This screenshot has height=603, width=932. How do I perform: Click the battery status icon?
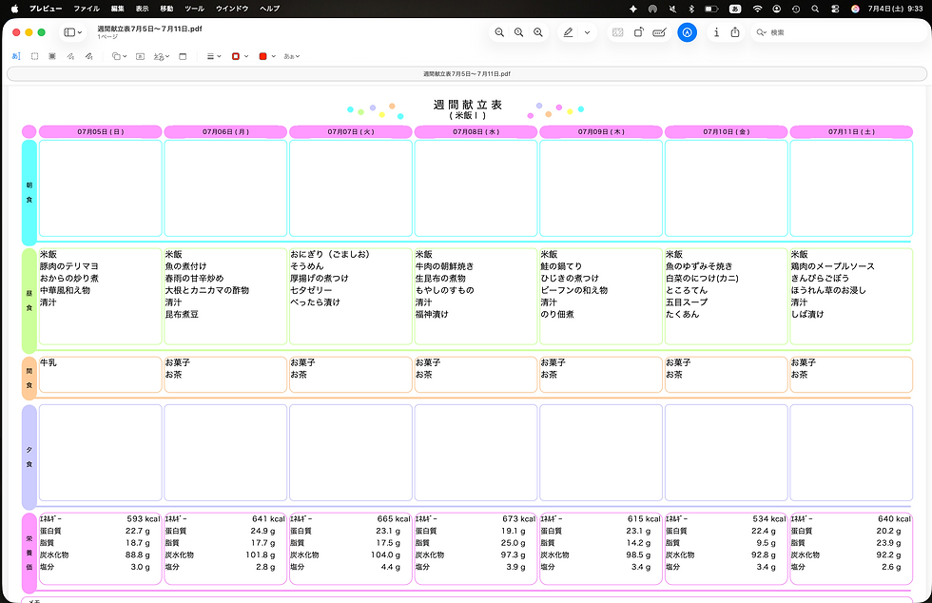pyautogui.click(x=711, y=9)
